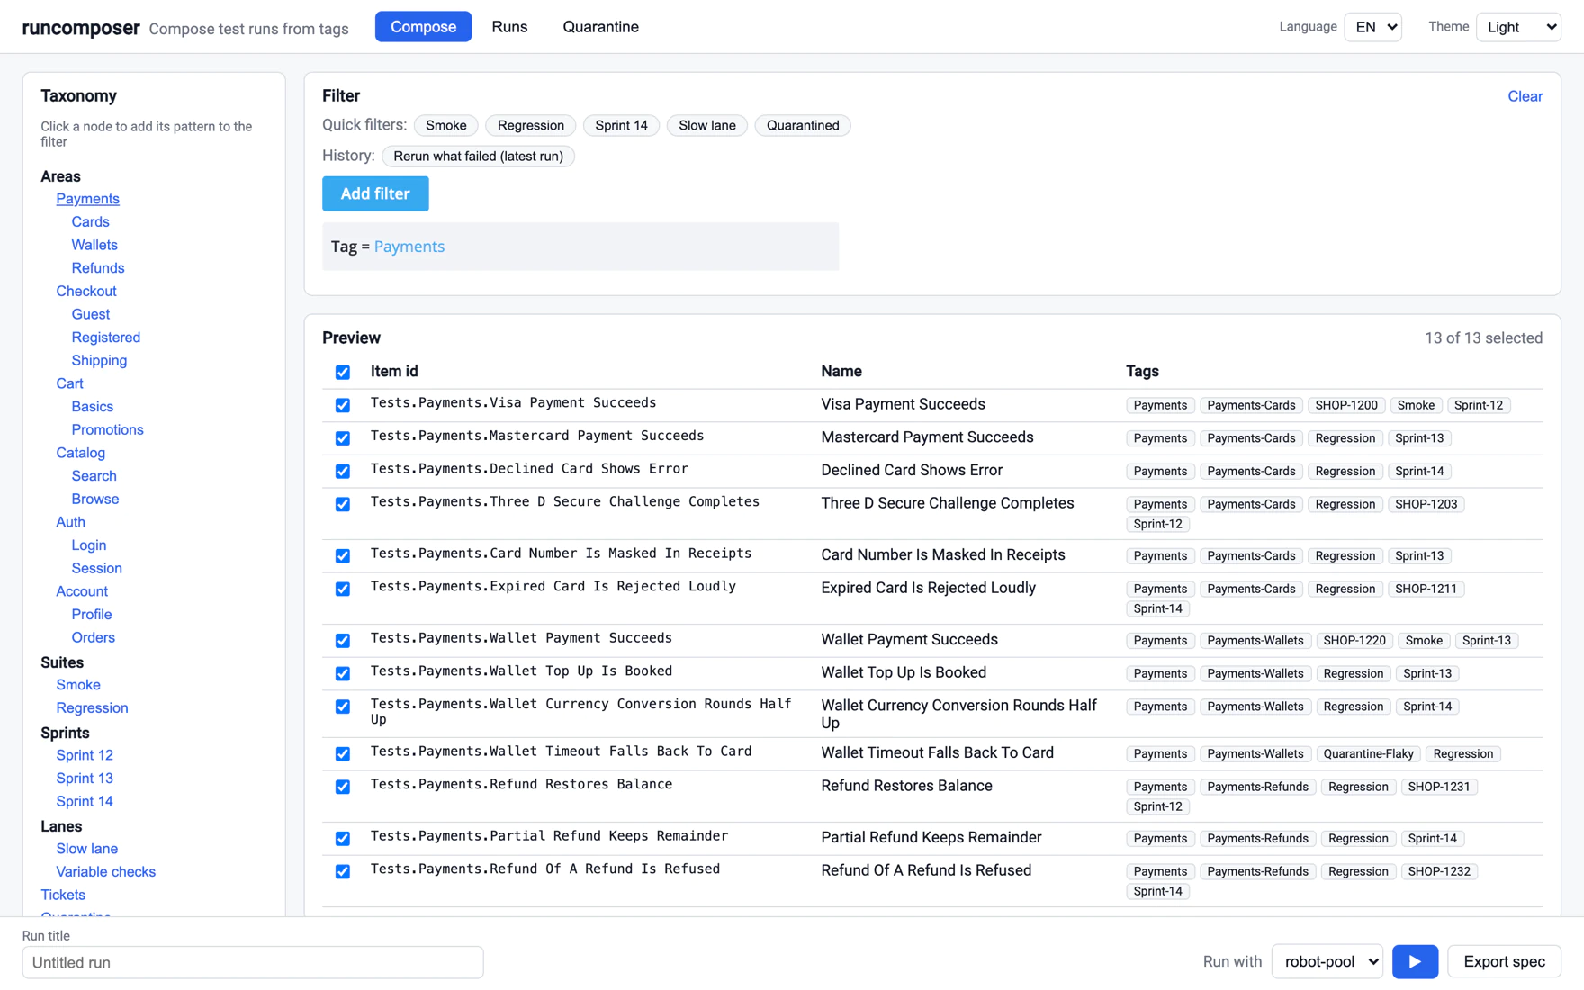Image resolution: width=1584 pixels, height=990 pixels.
Task: Click the runcomposer logo title
Action: tap(81, 28)
